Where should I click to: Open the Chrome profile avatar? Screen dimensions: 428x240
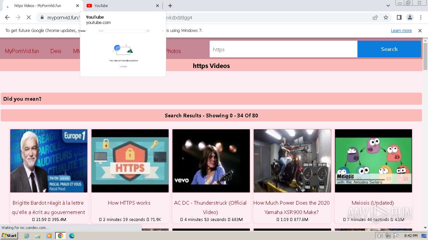410,17
